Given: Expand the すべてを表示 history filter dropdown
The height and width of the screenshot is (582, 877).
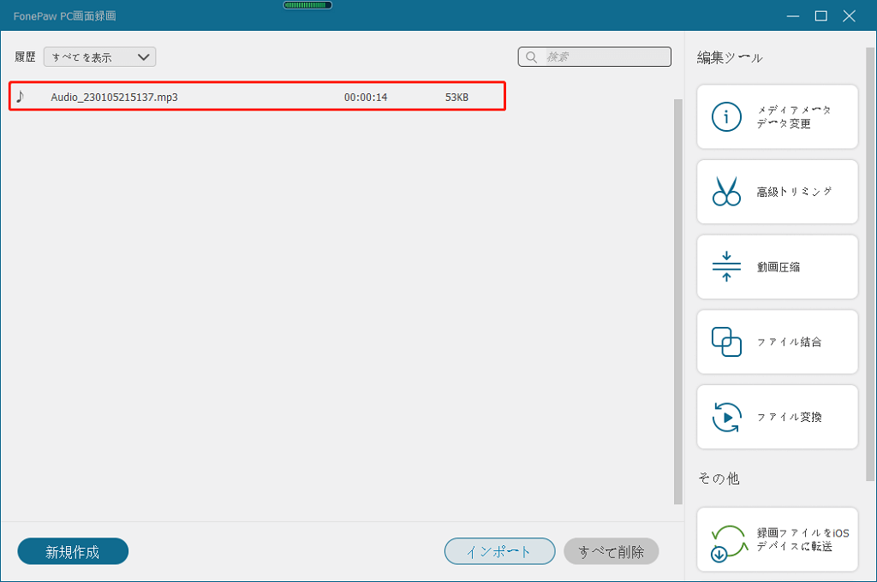Looking at the screenshot, I should (99, 57).
